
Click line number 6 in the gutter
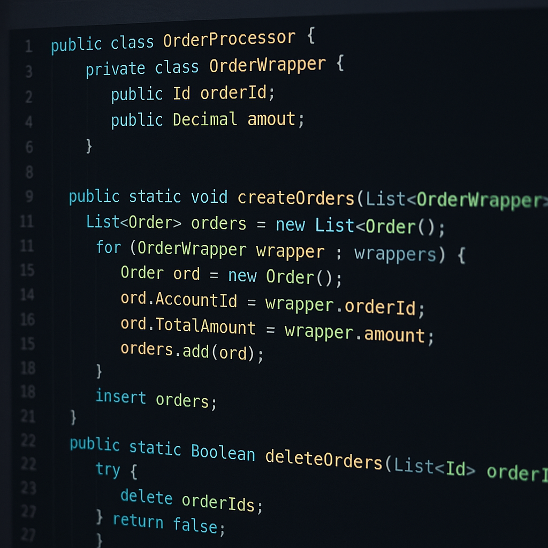(x=29, y=147)
